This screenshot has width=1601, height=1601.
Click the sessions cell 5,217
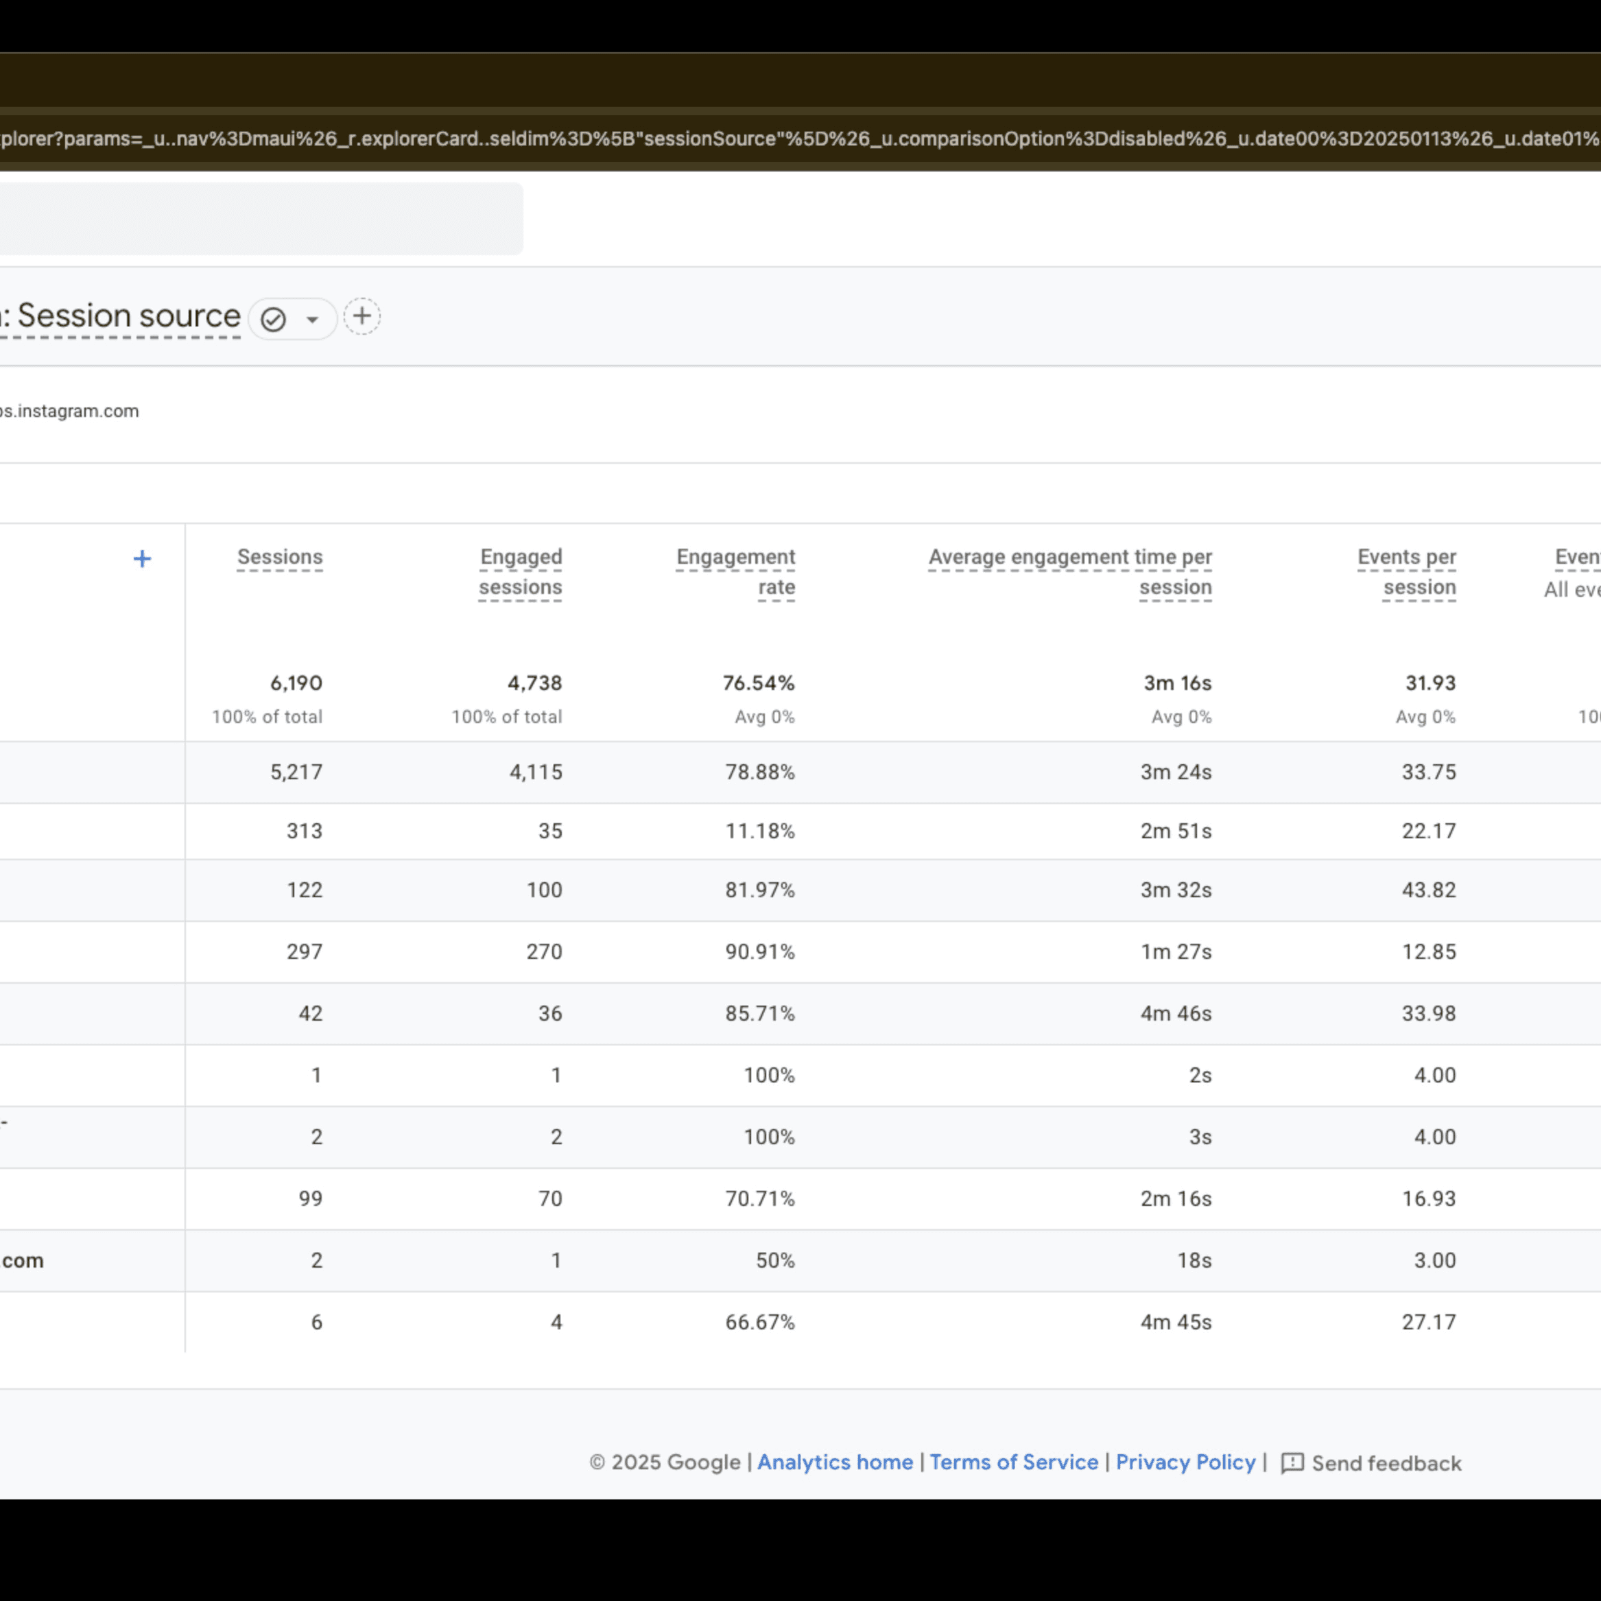pos(296,772)
